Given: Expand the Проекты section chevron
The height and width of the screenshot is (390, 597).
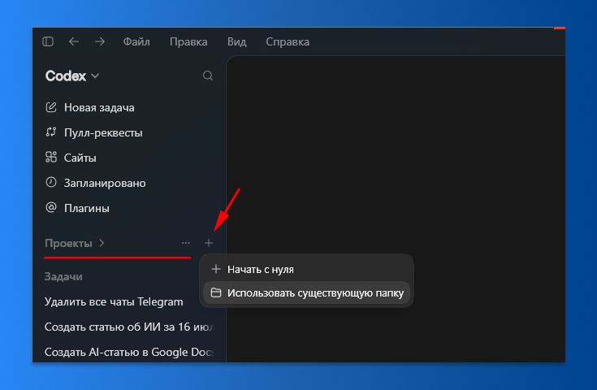Looking at the screenshot, I should 102,243.
